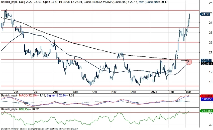This screenshot has width=213, height=130.
Task: Click the Jul label on the time axis
Action: pyautogui.click(x=36, y=92)
